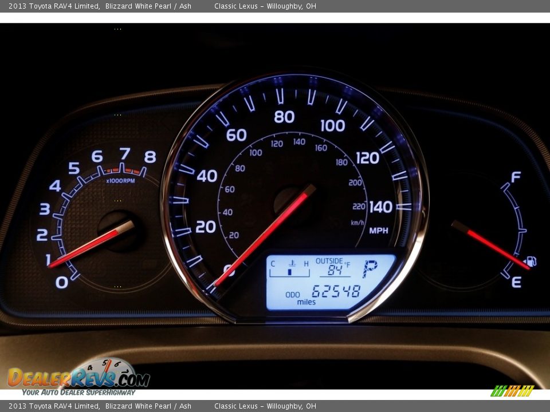This screenshot has width=550, height=412.
Task: Click the coolant temperature bar gauge
Action: (290, 272)
